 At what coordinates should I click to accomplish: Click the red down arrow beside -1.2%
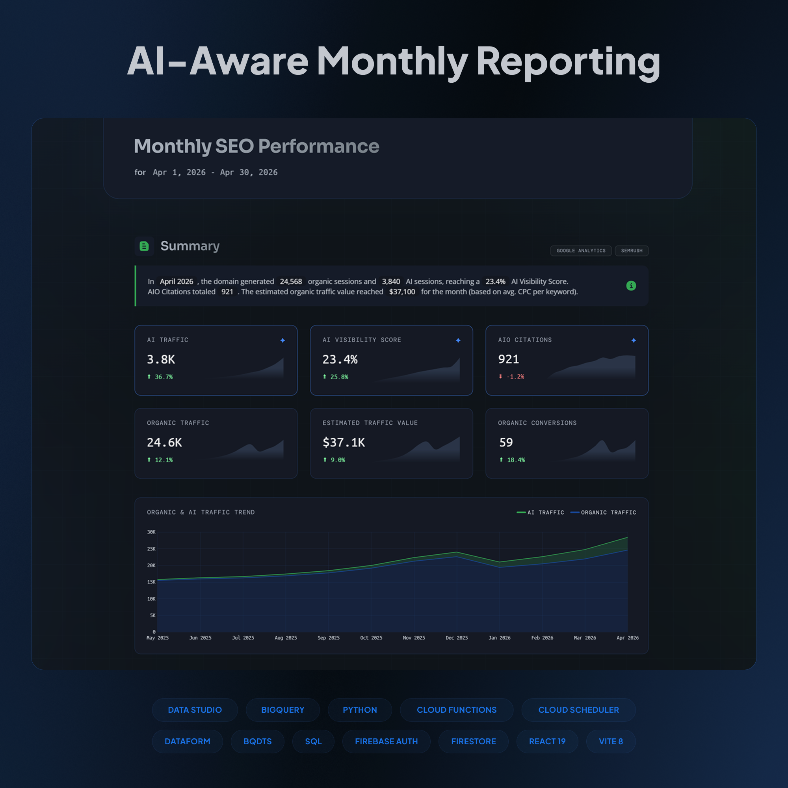(x=500, y=376)
